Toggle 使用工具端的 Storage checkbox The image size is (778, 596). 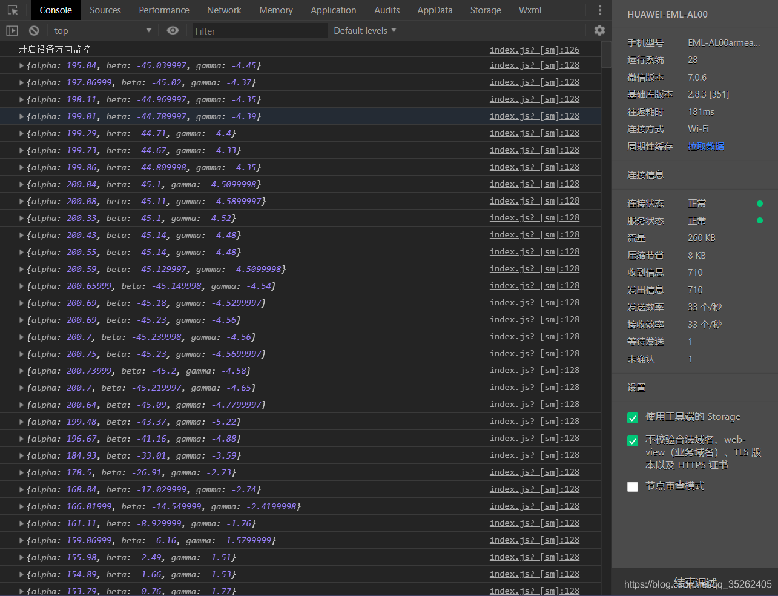point(633,418)
